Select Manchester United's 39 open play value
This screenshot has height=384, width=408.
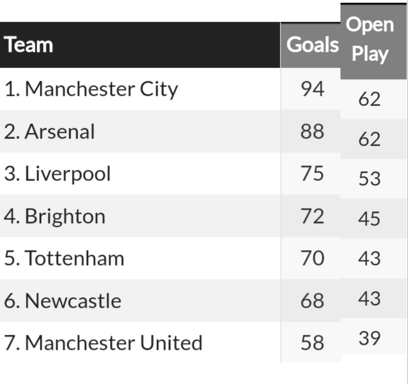click(x=369, y=338)
